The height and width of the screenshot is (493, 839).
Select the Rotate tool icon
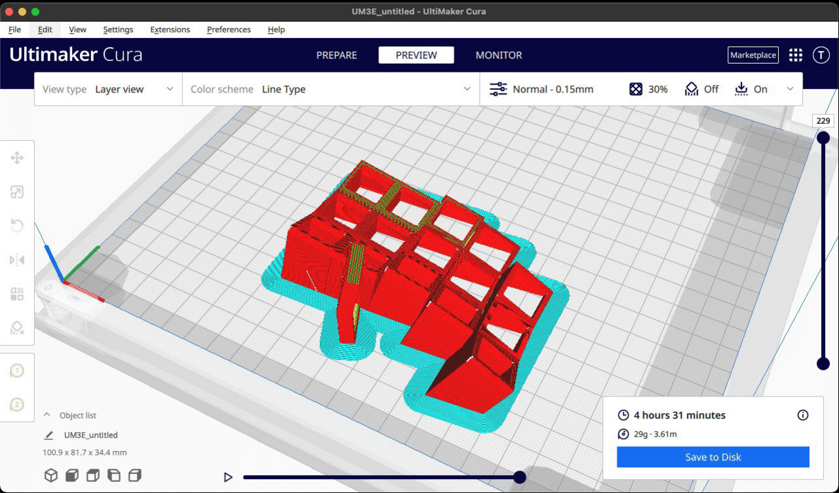[x=17, y=226]
